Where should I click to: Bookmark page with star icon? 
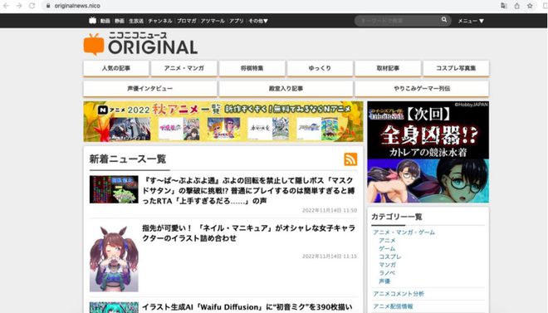click(530, 6)
